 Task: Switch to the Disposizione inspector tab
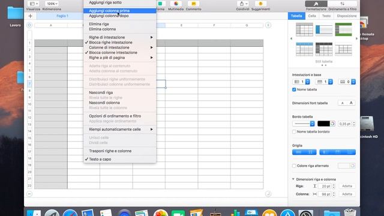(347, 16)
